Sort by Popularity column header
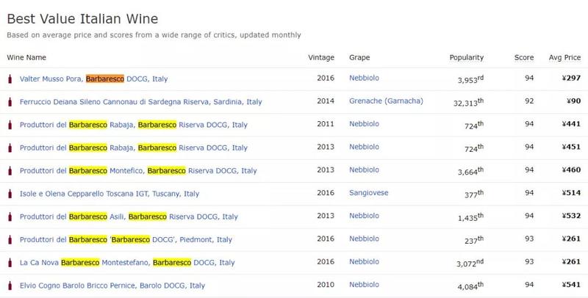 point(467,57)
